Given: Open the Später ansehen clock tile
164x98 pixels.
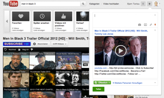Looking at the screenshot, I should click(x=42, y=16).
